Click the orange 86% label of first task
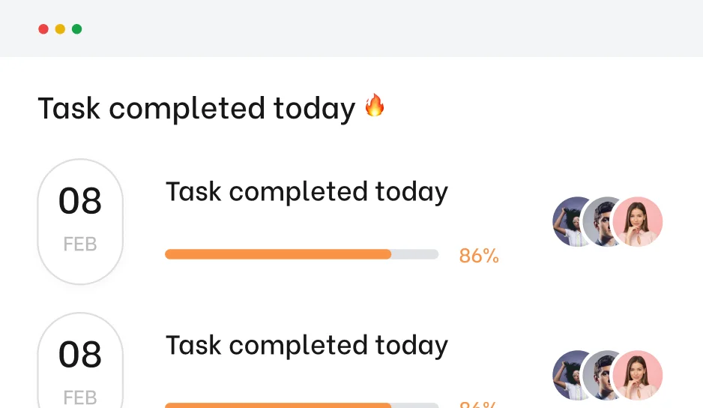Image resolution: width=703 pixels, height=408 pixels. pyautogui.click(x=479, y=256)
